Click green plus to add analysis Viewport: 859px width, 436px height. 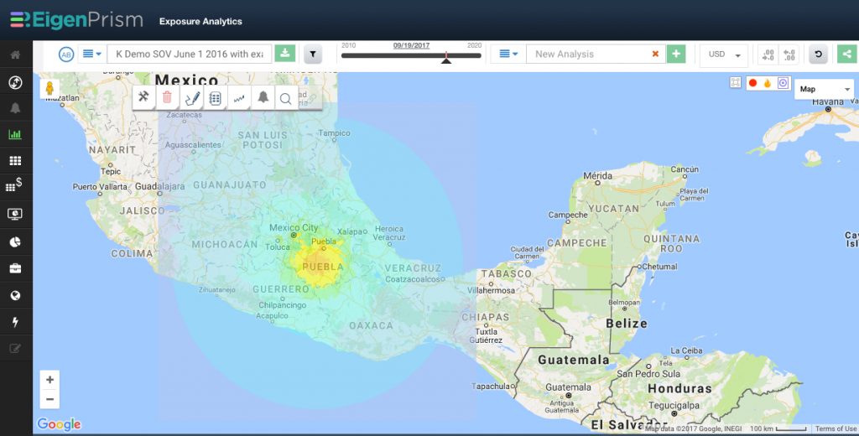(676, 54)
